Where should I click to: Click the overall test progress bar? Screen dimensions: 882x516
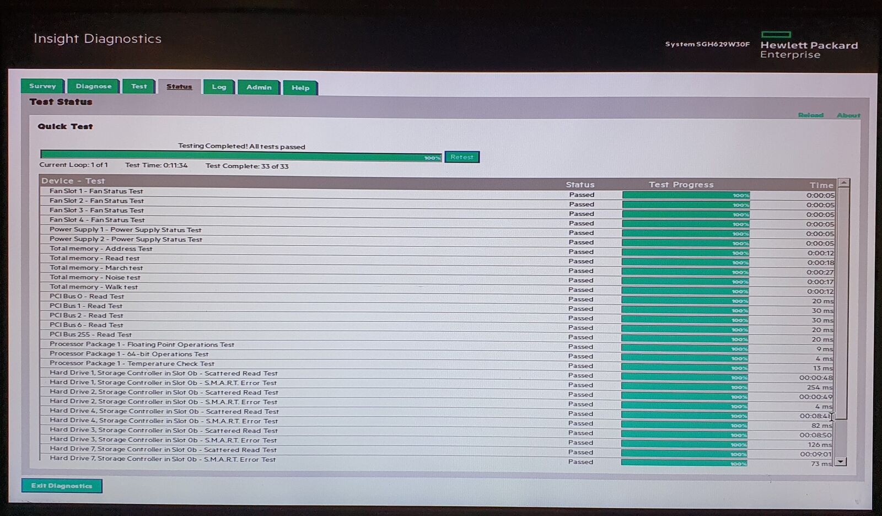pos(241,157)
